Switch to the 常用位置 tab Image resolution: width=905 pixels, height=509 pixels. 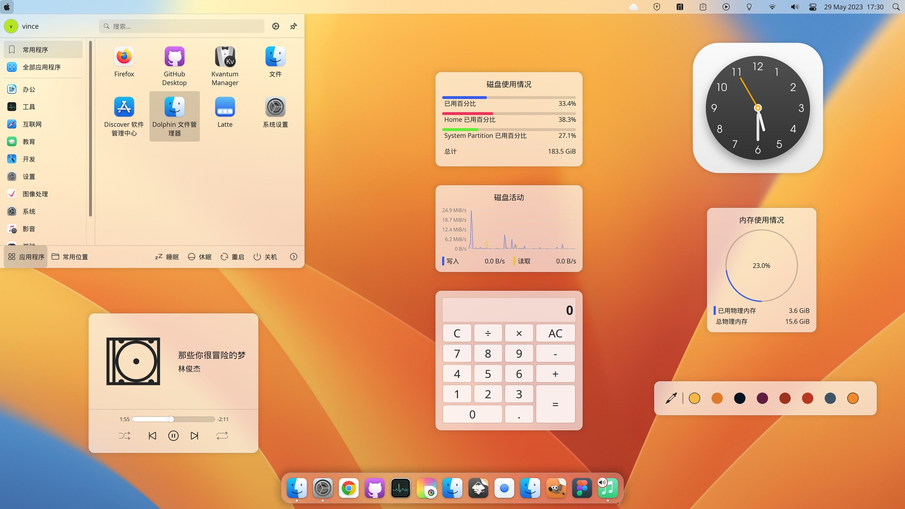click(70, 257)
